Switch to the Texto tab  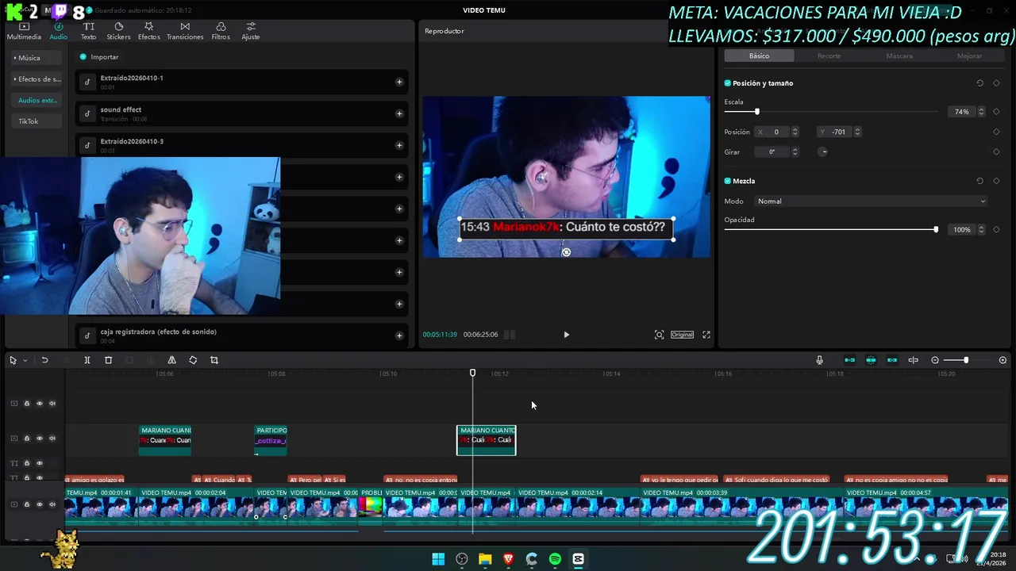(x=88, y=32)
